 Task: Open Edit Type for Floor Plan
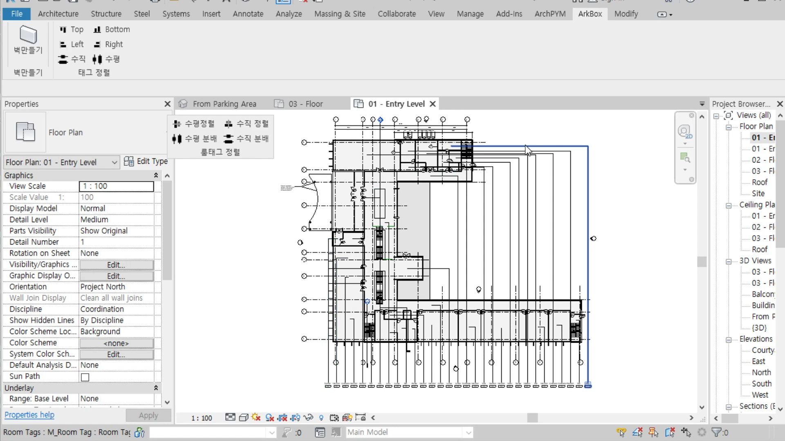(146, 161)
